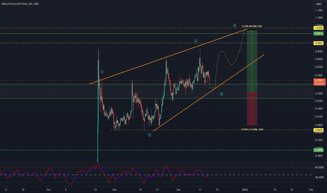The width and height of the screenshot is (327, 193).
Task: Select the wave 1 circle label
Action: point(102,72)
